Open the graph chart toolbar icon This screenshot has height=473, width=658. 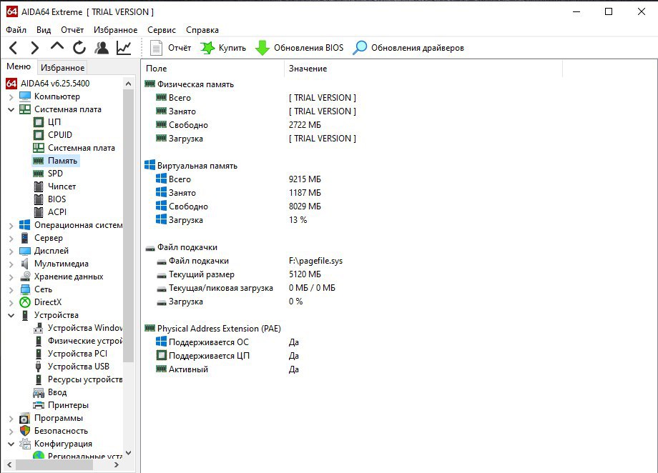click(x=124, y=48)
